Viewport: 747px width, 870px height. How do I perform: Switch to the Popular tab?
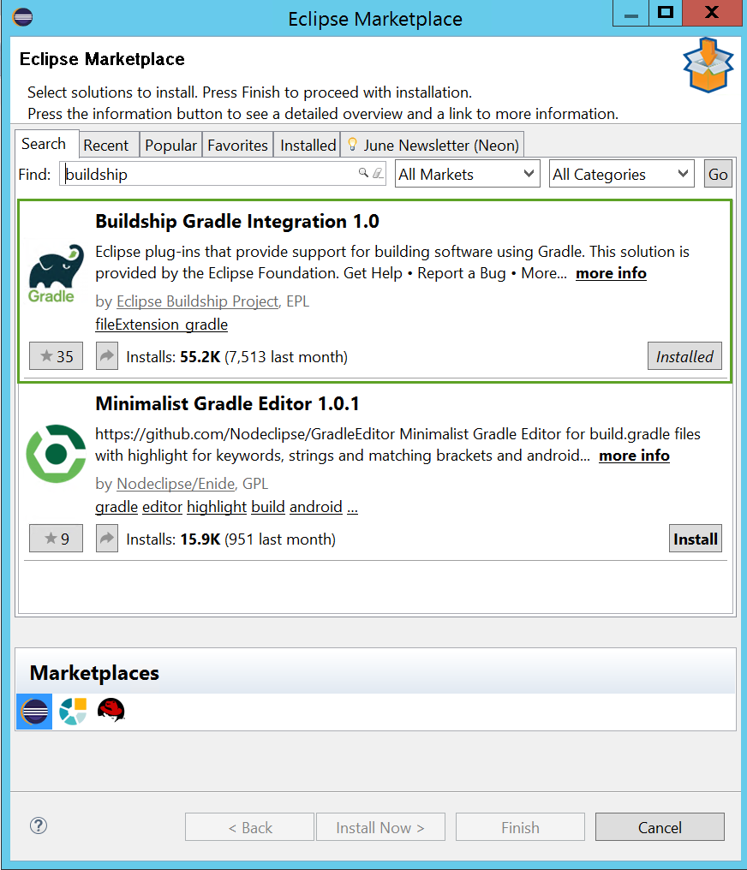pos(171,146)
